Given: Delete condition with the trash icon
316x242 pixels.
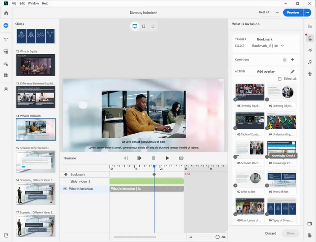Looking at the screenshot, I should [x=285, y=60].
